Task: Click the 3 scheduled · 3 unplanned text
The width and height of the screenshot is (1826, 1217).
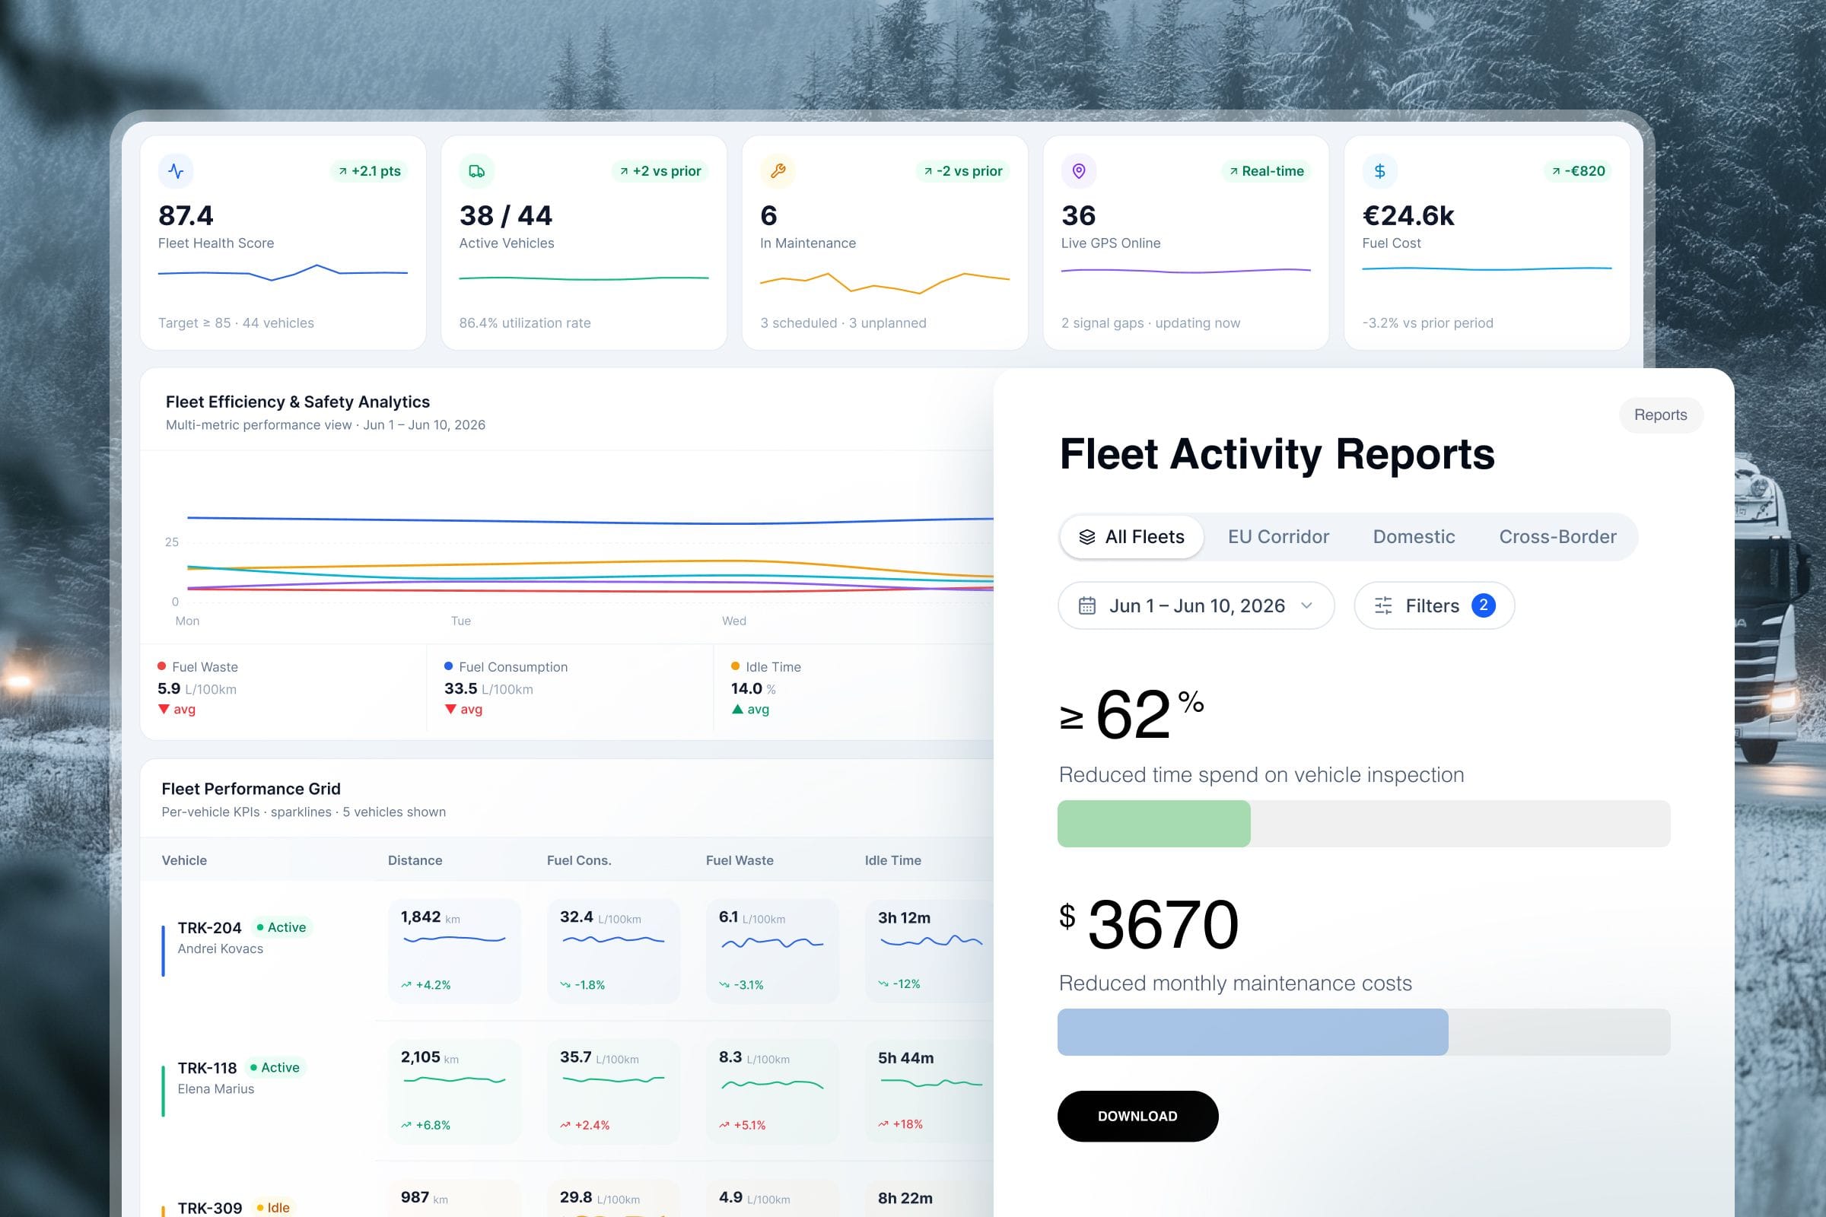Action: tap(843, 323)
